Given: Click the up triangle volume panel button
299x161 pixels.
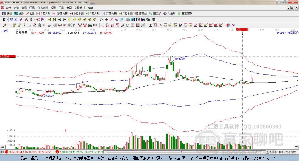Looking at the screenshot, I should click(3, 147).
